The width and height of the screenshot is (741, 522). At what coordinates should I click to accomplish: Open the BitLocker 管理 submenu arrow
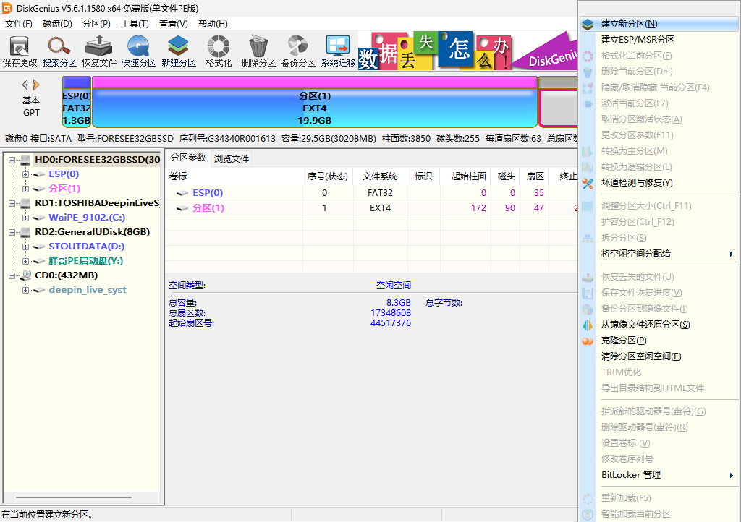pos(732,475)
